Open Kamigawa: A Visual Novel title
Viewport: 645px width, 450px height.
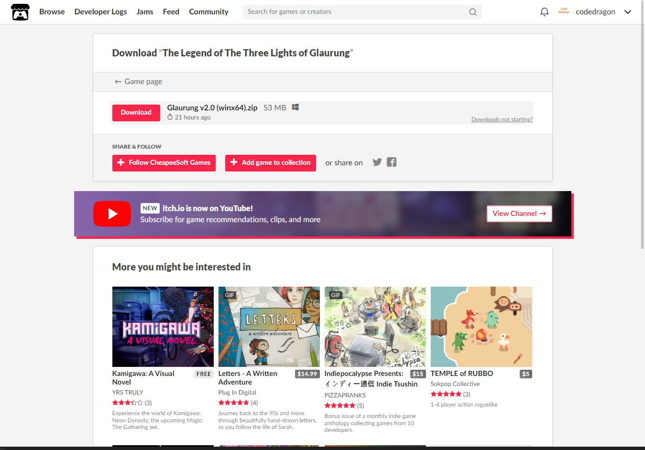tap(143, 378)
